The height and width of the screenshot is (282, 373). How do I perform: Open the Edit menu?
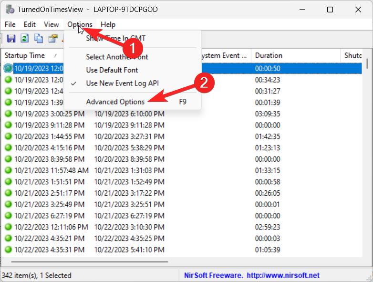click(30, 24)
